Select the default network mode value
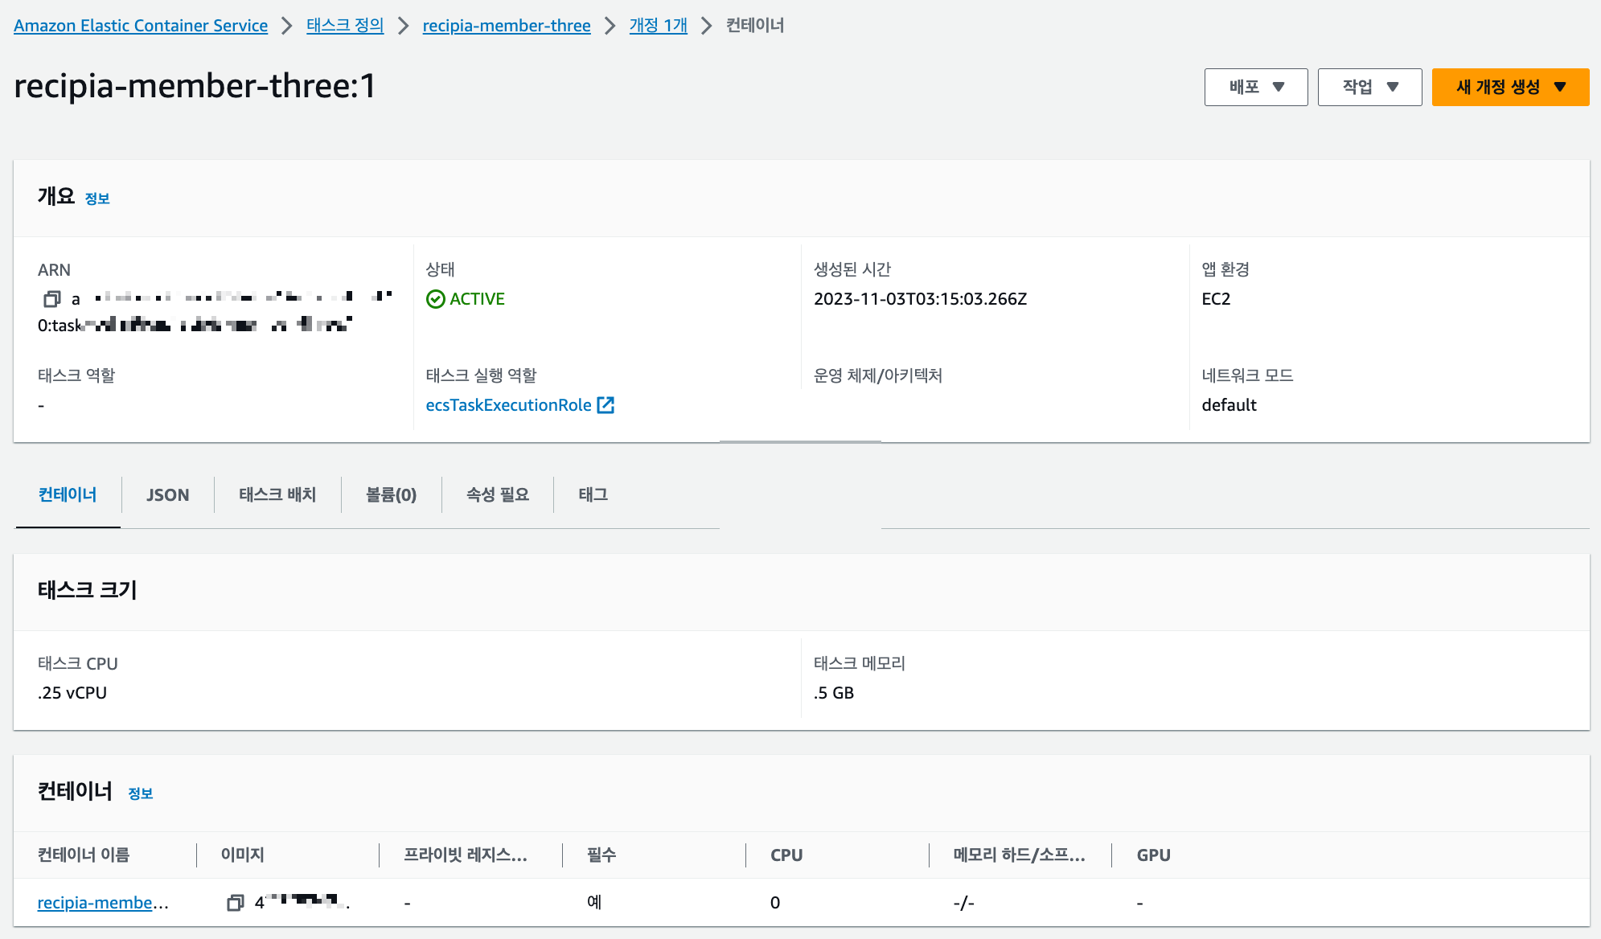The image size is (1601, 939). [x=1229, y=405]
